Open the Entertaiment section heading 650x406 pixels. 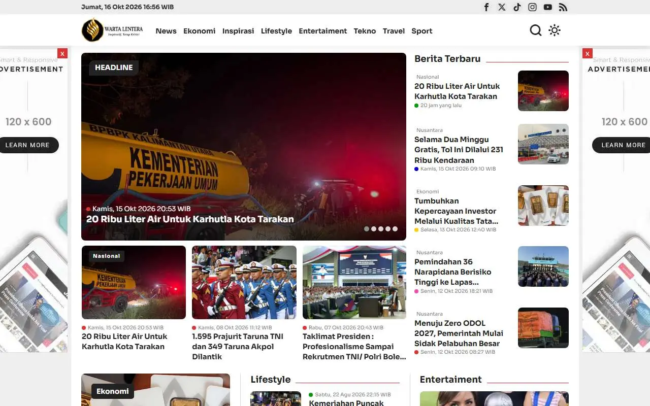tap(450, 380)
